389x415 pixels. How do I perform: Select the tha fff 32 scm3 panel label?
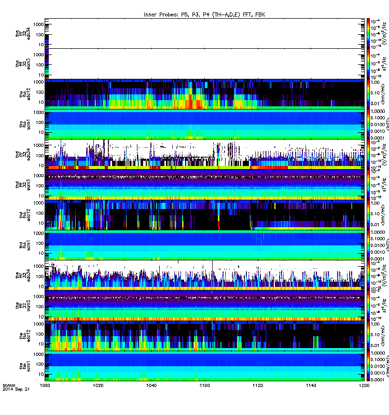[x=23, y=64]
